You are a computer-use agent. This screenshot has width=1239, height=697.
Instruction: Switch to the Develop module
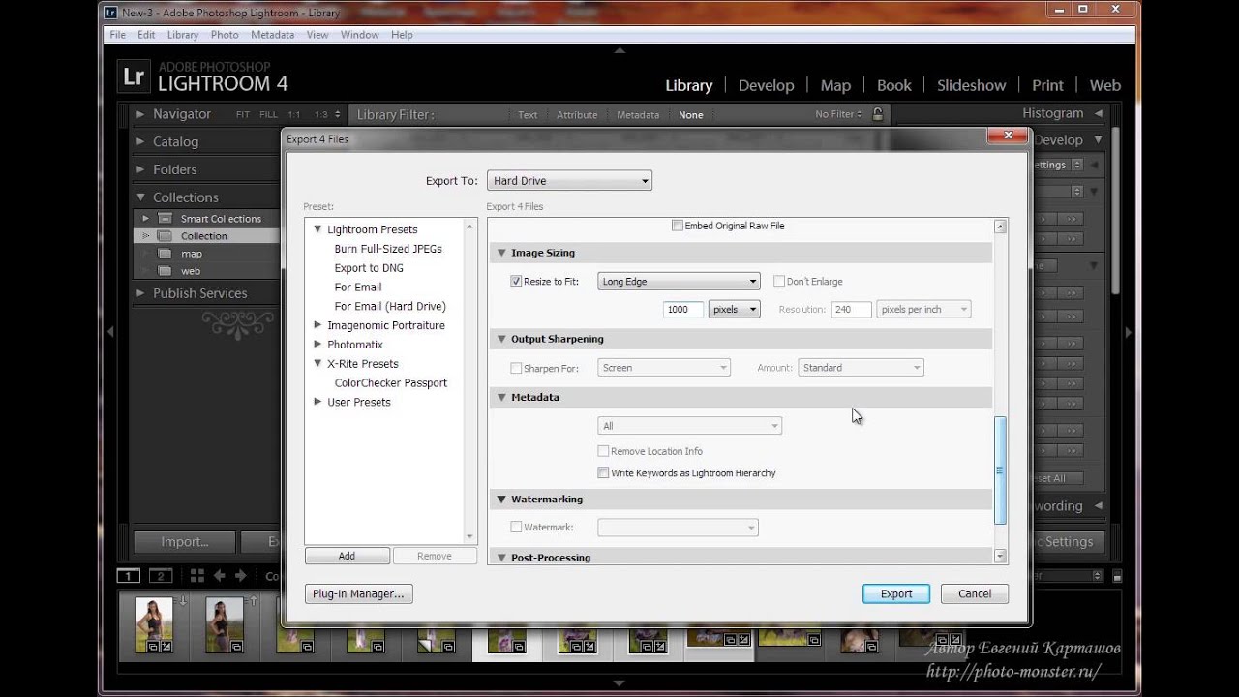tap(766, 85)
